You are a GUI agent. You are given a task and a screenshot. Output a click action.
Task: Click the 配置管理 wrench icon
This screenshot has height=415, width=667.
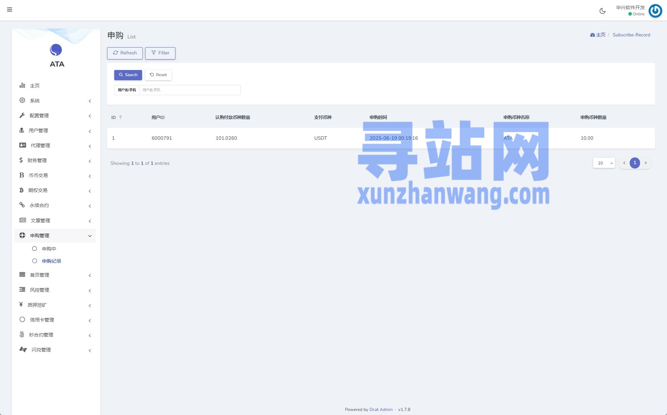coord(22,115)
